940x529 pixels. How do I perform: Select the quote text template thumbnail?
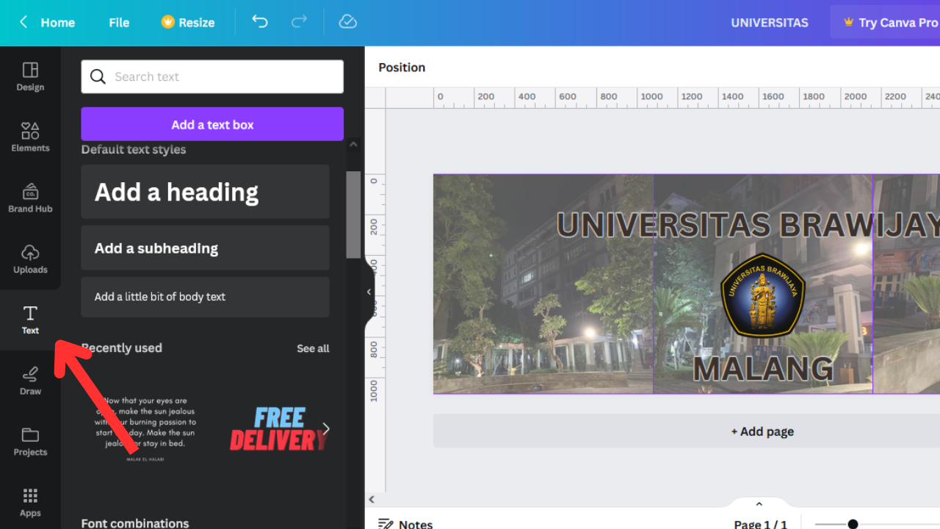[145, 429]
